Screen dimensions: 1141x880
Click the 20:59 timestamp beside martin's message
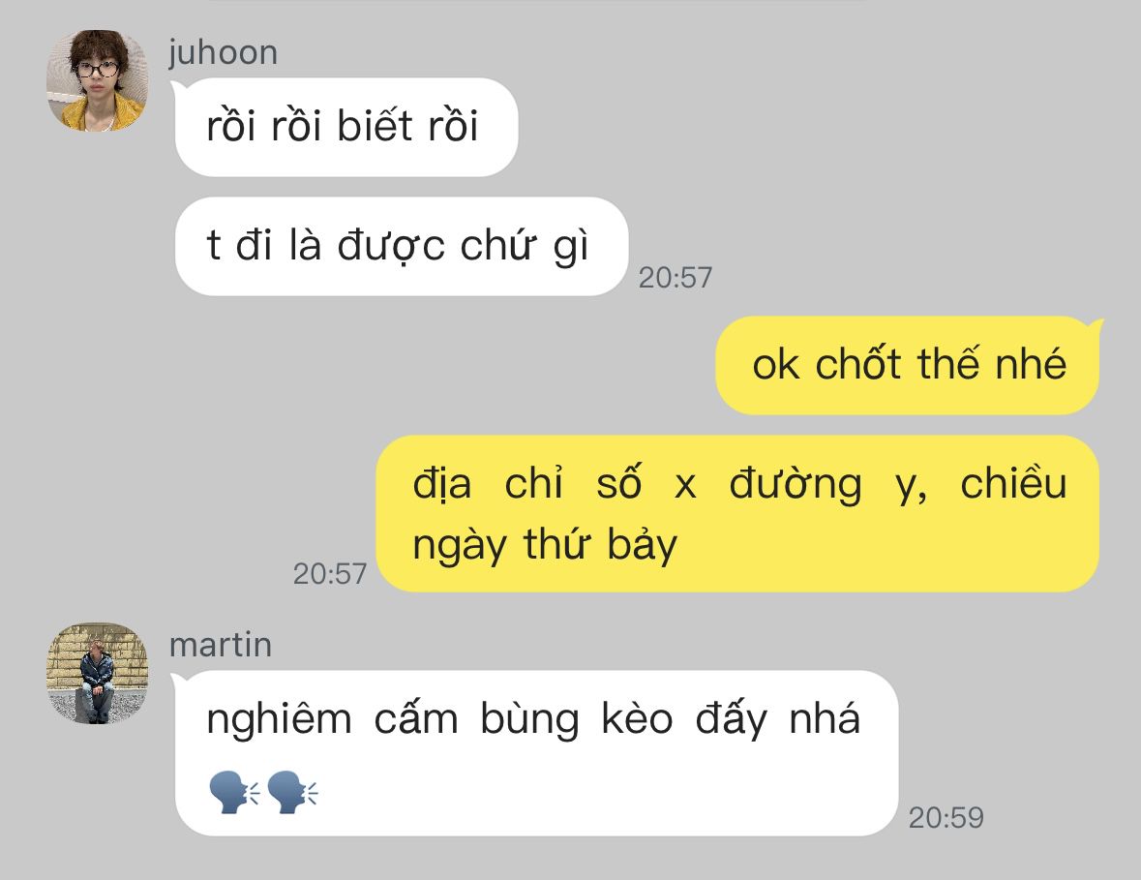[946, 817]
